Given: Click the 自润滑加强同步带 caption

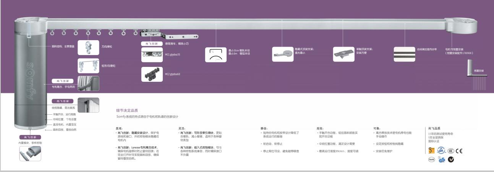Looking at the screenshot, I should tap(427, 49).
